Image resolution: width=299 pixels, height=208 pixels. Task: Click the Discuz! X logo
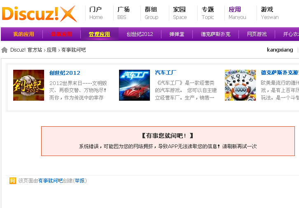click(x=39, y=14)
